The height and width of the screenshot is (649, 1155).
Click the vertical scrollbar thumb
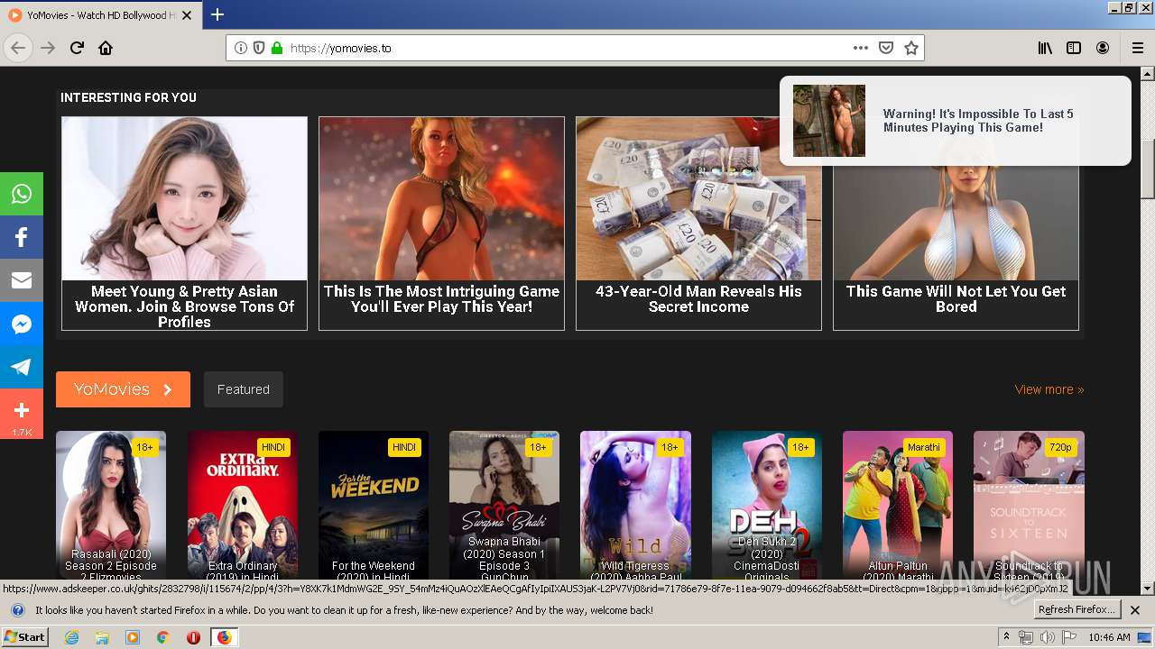coord(1148,169)
